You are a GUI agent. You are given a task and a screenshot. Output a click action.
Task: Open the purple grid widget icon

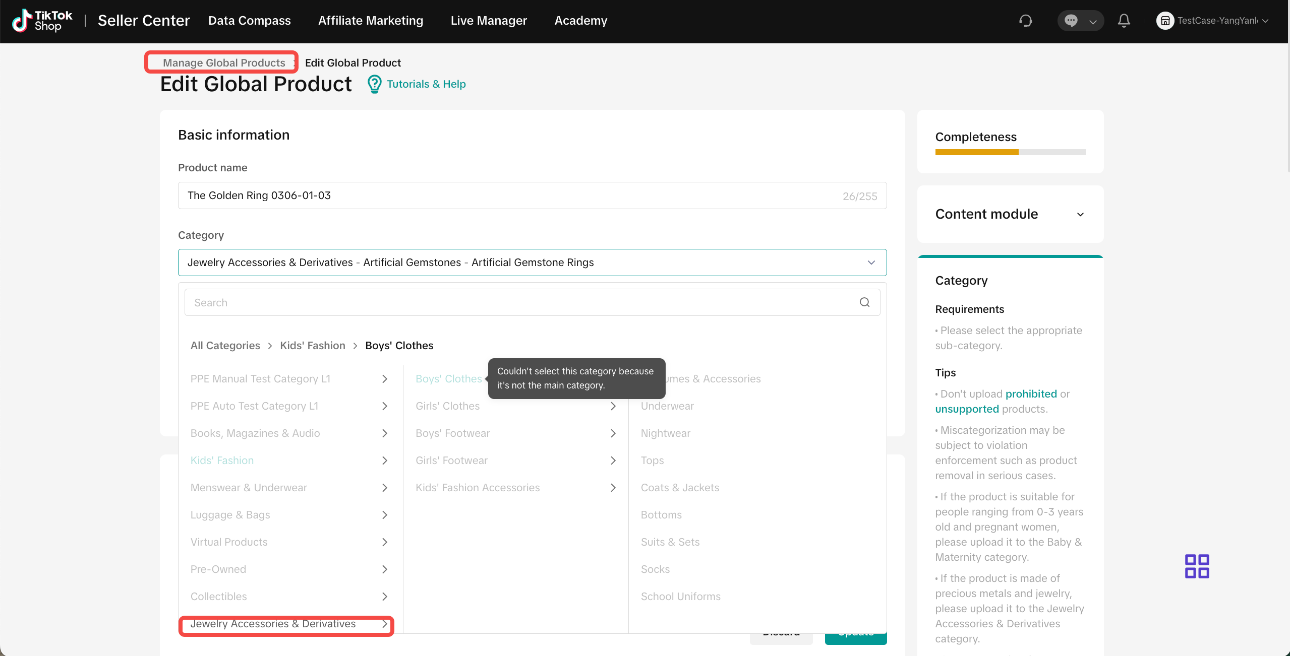(x=1197, y=566)
